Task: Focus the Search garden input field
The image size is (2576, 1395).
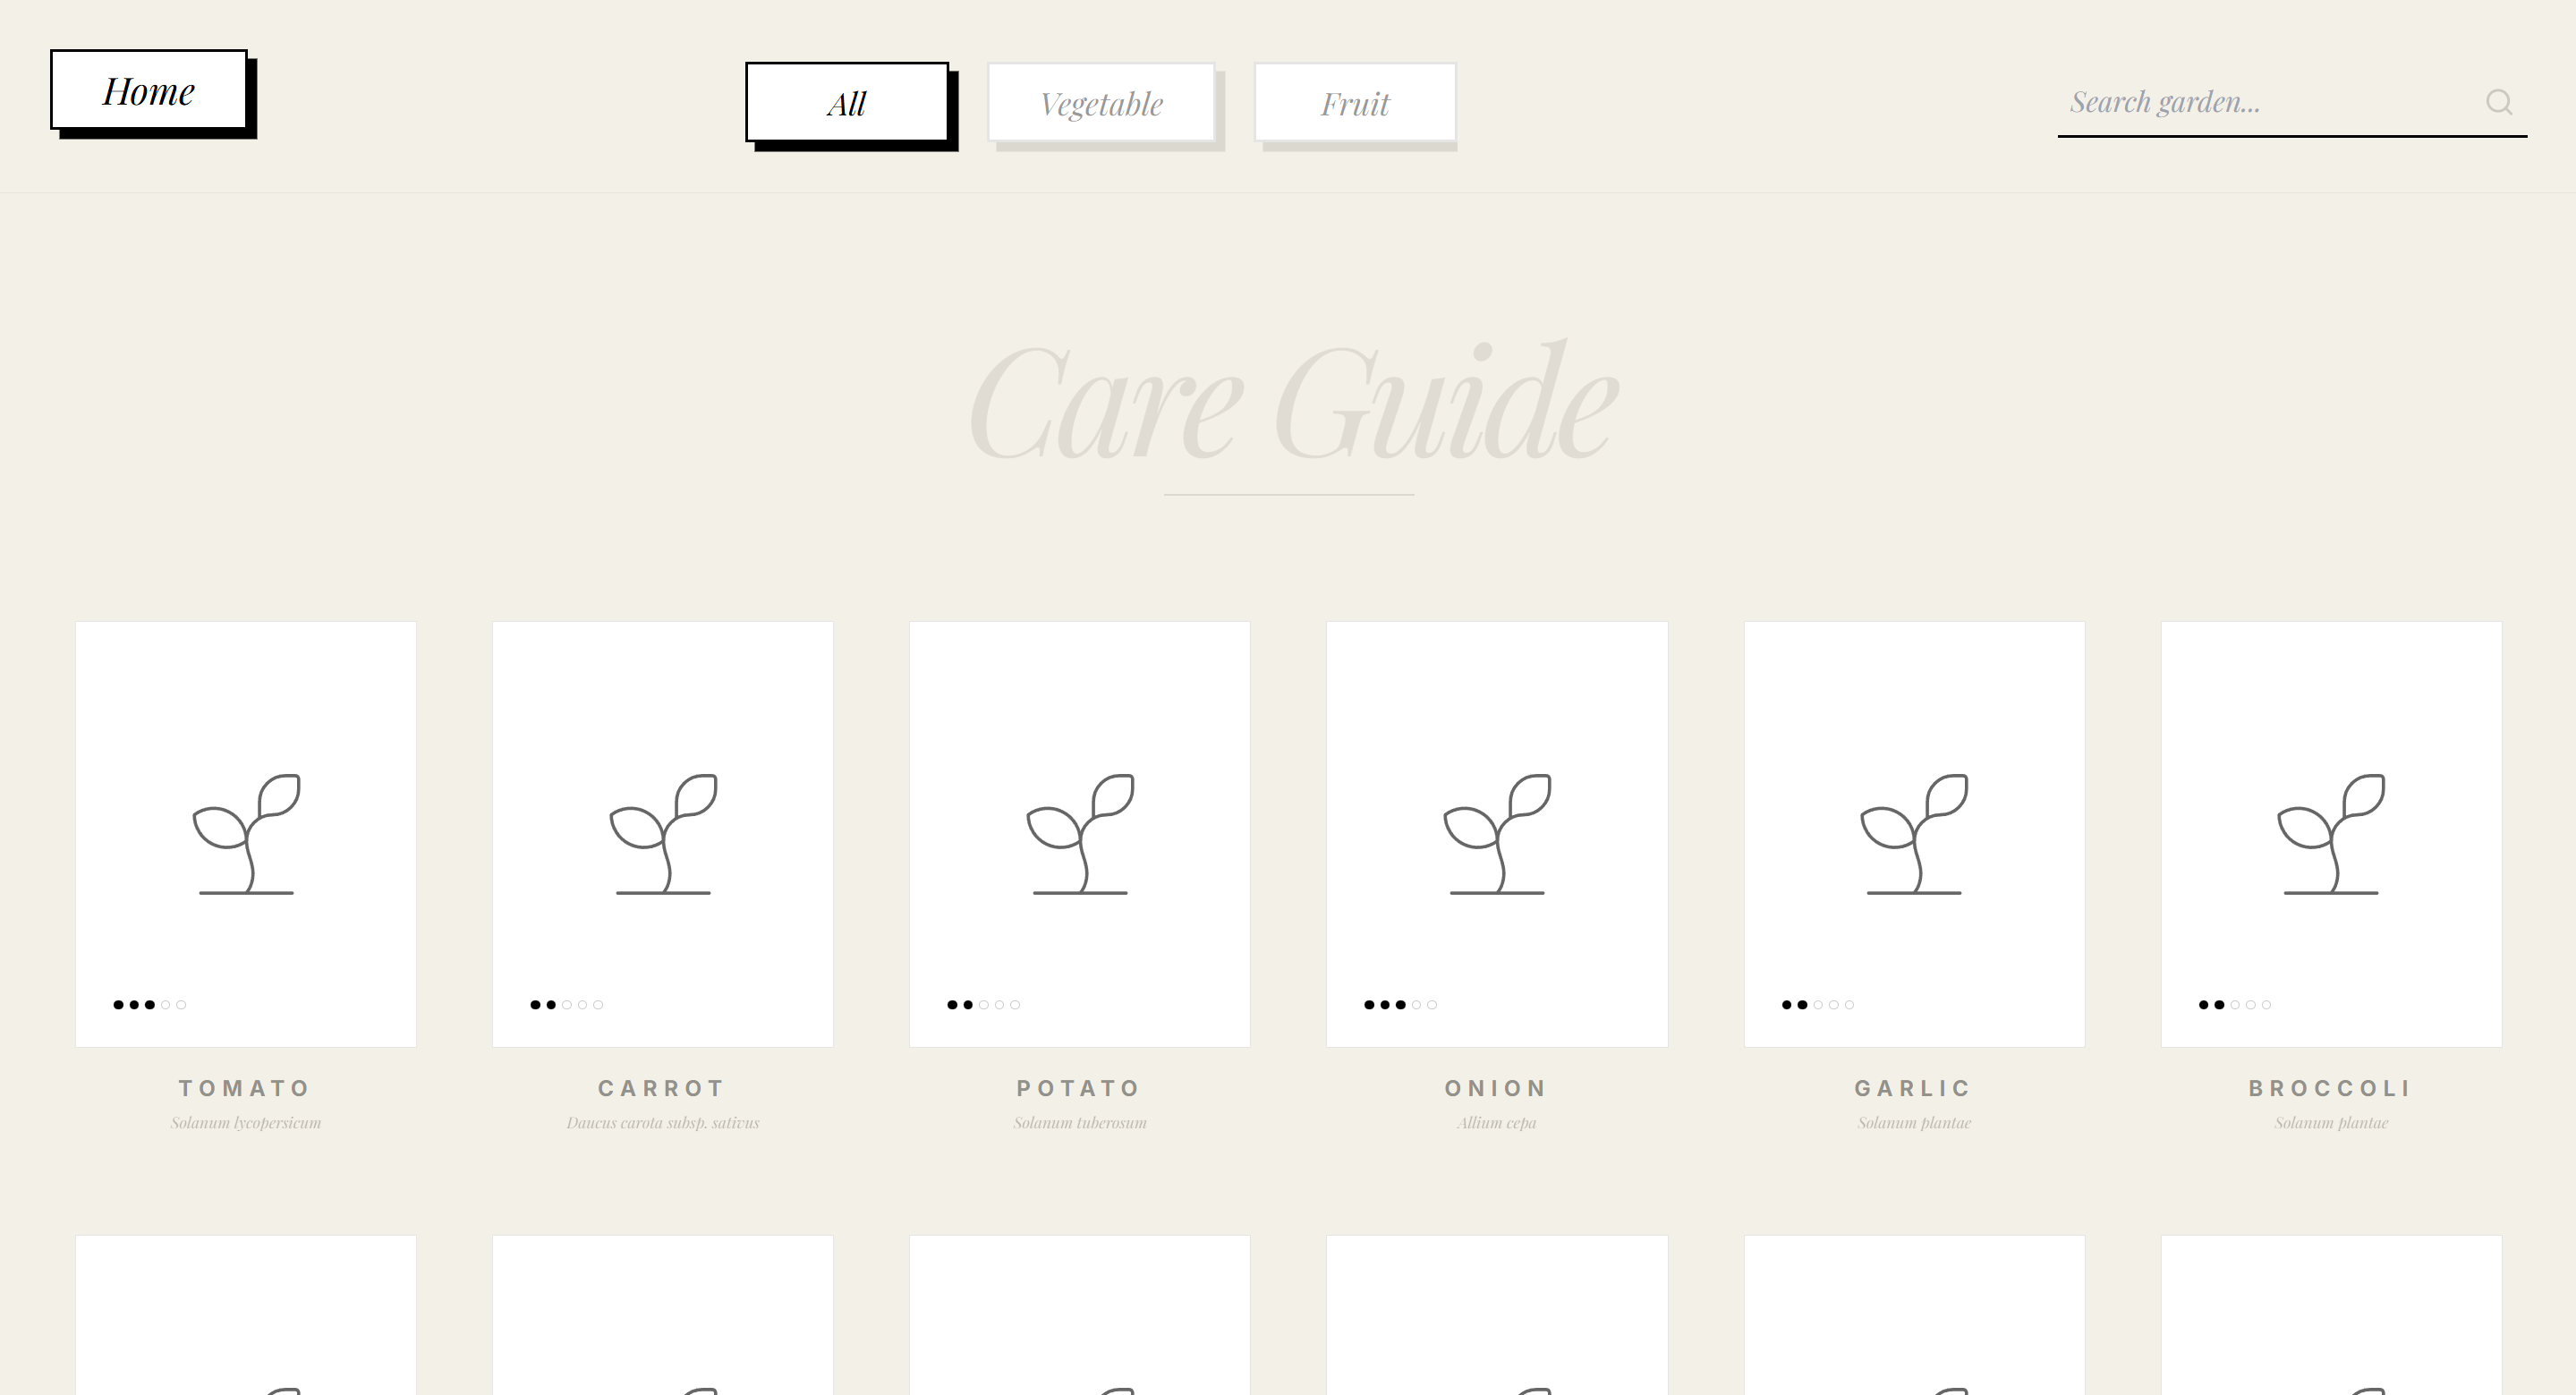Action: [2270, 102]
